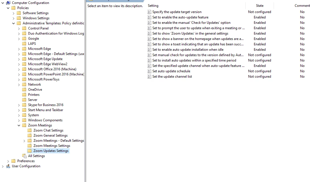This screenshot has height=182, width=310.
Task: Select Microsoft Edge WebView2 tree item
Action: [48, 64]
